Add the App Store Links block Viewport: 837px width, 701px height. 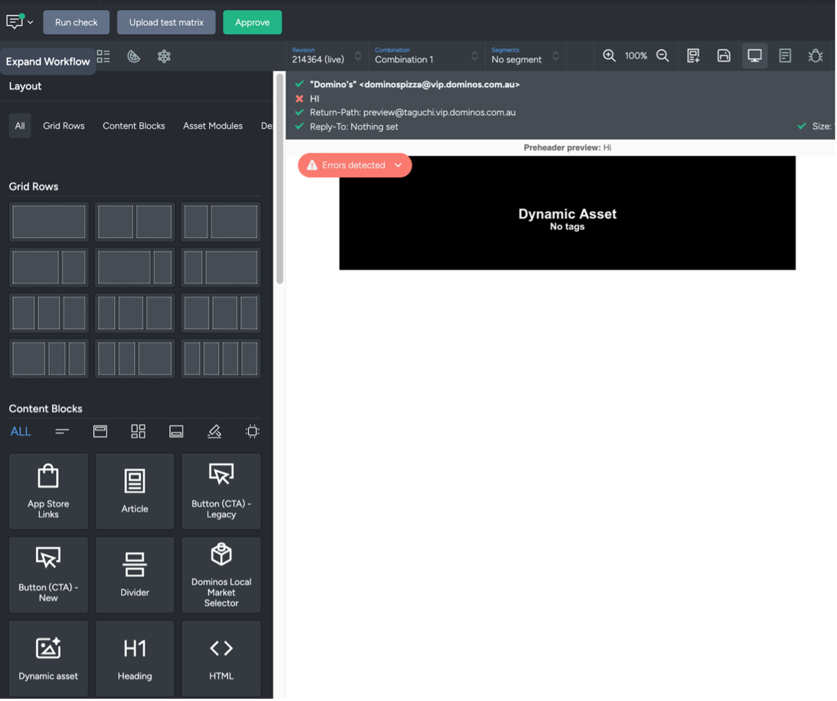point(48,490)
